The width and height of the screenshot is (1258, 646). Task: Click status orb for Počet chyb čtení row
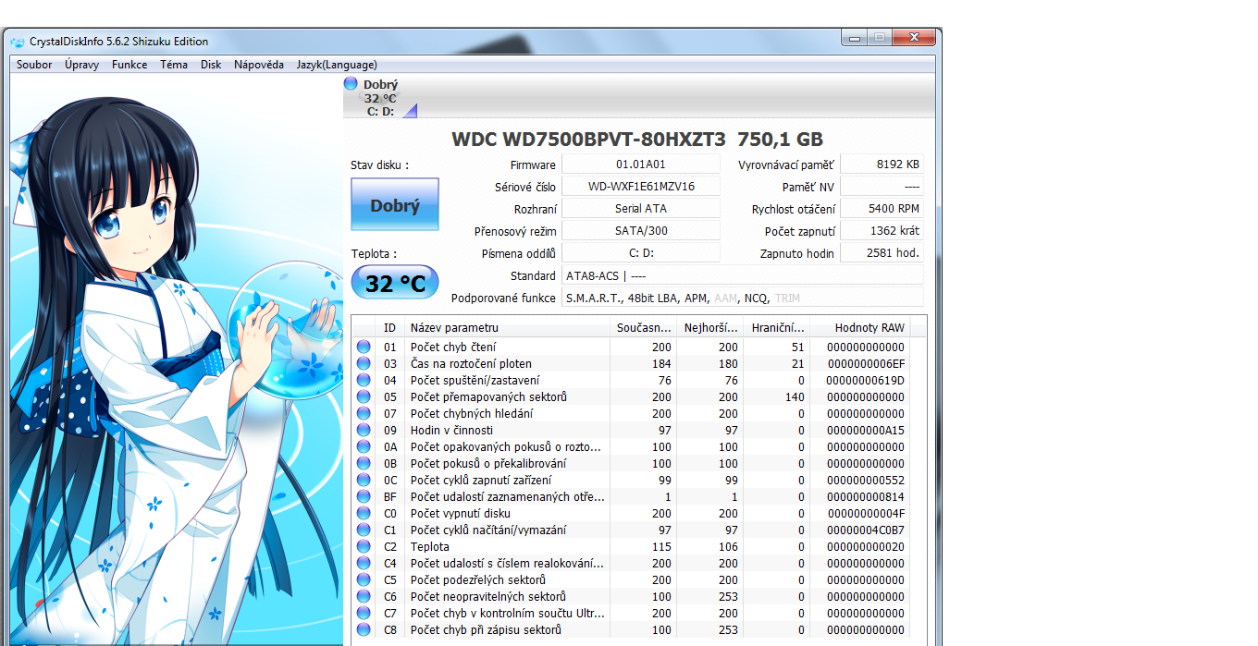click(x=364, y=347)
